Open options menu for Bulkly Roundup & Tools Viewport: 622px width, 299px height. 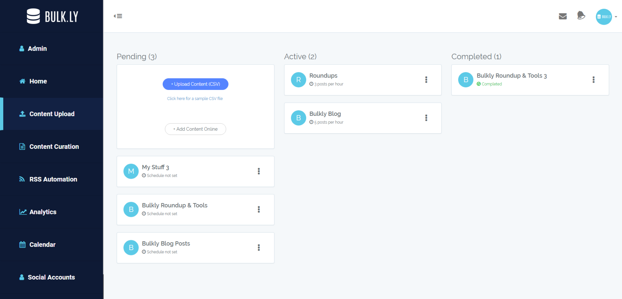259,209
